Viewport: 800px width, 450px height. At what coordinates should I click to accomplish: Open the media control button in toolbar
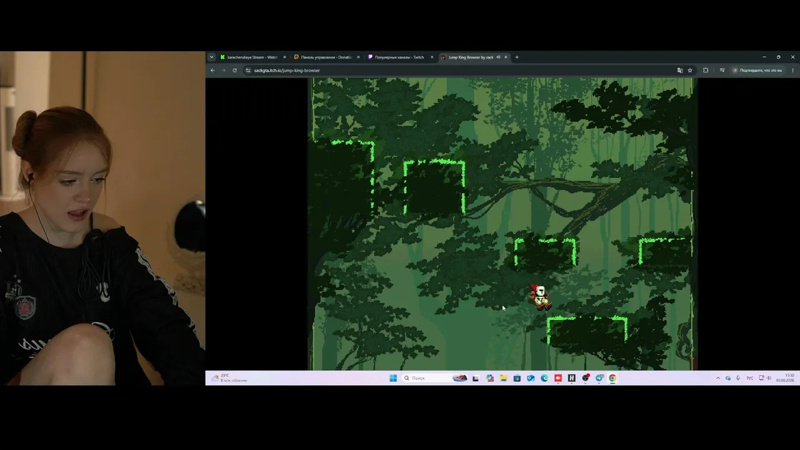coord(722,70)
